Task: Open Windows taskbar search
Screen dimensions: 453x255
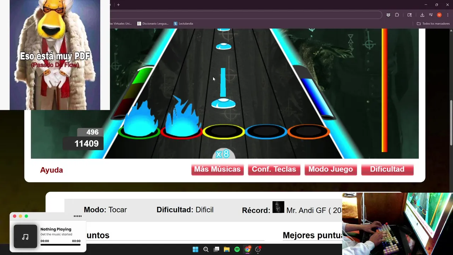Action: [x=206, y=249]
